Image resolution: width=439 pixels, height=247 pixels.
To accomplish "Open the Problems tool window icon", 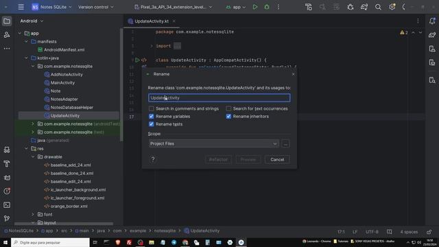I will 7,191.
